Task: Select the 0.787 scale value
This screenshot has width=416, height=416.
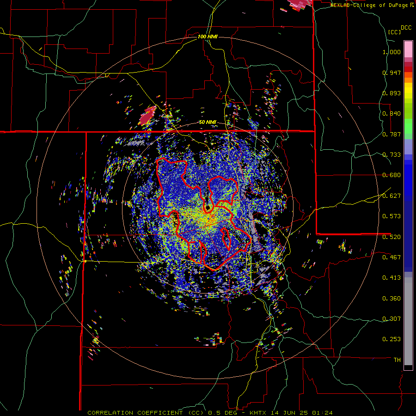Action: click(392, 134)
